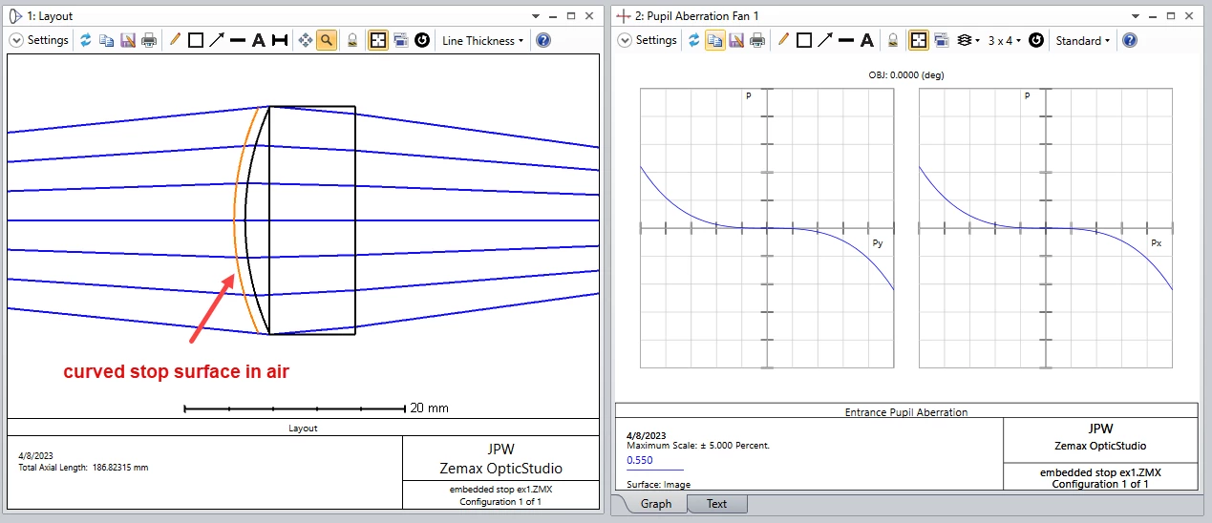Image resolution: width=1212 pixels, height=523 pixels.
Task: Lock the Pupil Aberration Fan window
Action: coord(892,40)
